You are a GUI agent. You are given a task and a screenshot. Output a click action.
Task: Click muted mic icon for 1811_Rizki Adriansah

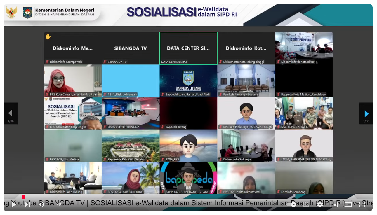pos(105,95)
